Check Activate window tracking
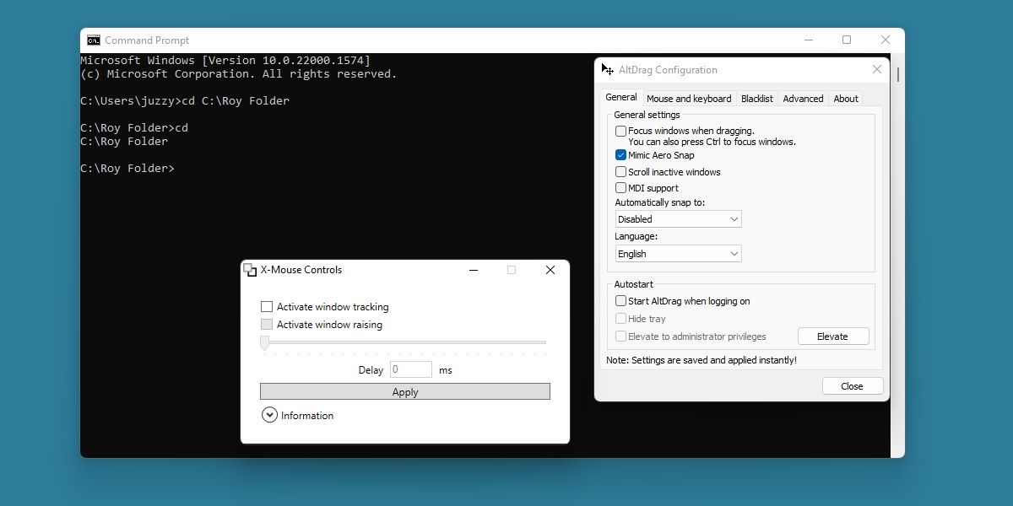Image resolution: width=1013 pixels, height=506 pixels. point(267,307)
